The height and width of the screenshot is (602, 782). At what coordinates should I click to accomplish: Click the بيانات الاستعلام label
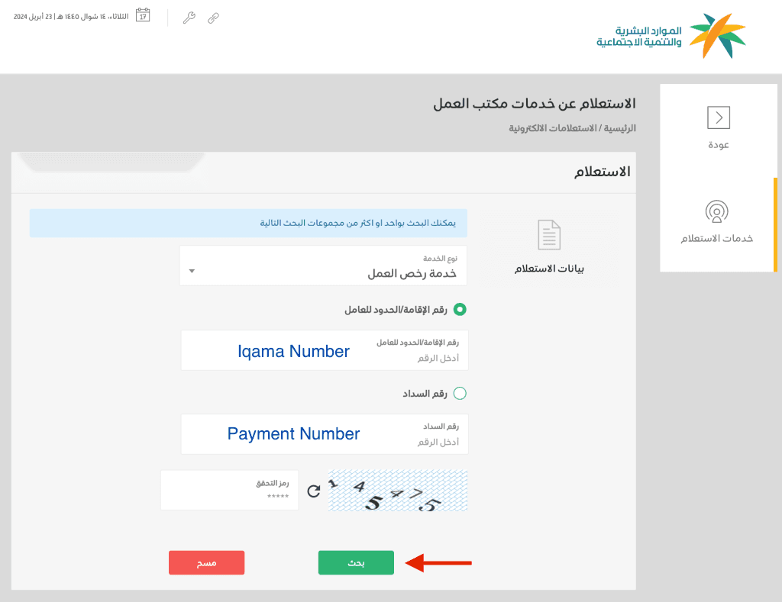click(549, 269)
